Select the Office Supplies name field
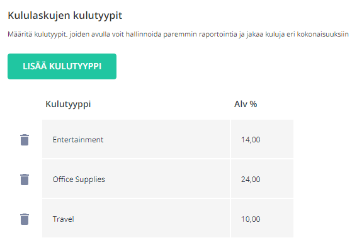 136,179
